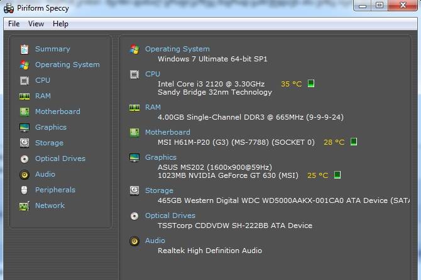The height and width of the screenshot is (280, 421).
Task: Maximize the Speccy window
Action: click(x=380, y=6)
